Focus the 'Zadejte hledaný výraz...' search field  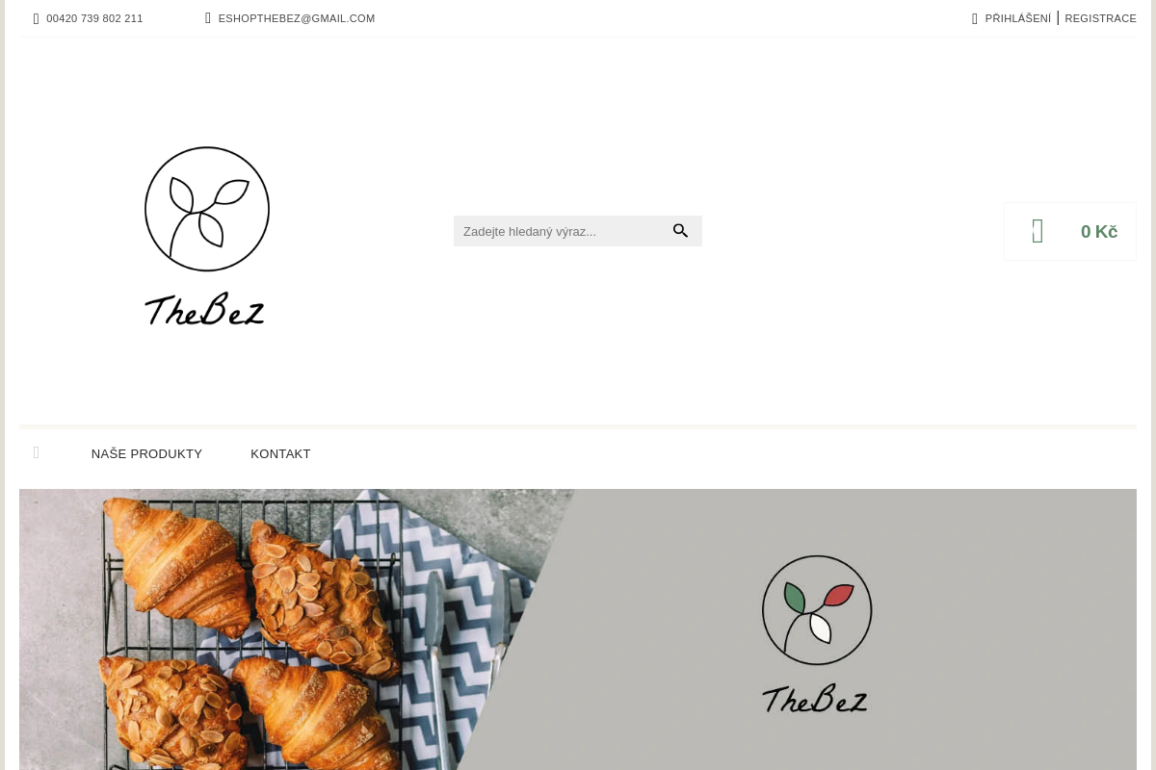pos(561,231)
